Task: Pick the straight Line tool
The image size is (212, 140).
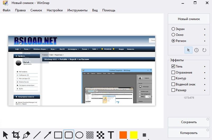Action: click(37, 135)
